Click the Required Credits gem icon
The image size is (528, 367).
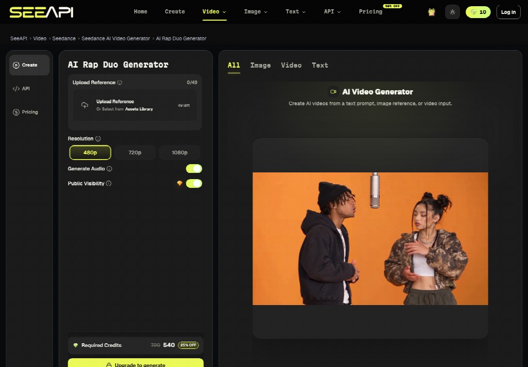point(76,345)
